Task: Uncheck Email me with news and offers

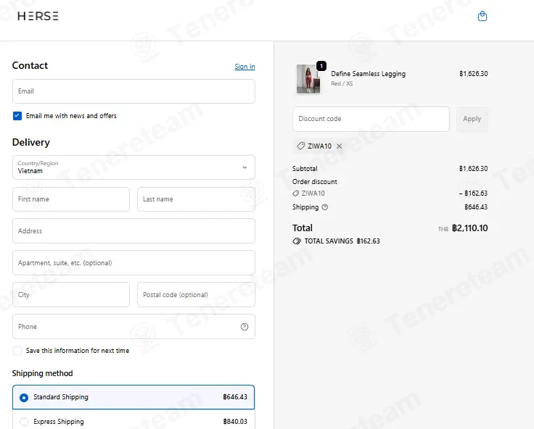Action: click(17, 116)
